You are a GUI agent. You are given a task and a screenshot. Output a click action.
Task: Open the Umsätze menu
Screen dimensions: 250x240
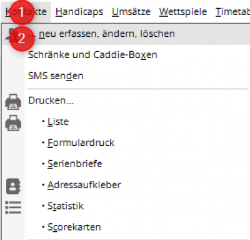click(131, 12)
